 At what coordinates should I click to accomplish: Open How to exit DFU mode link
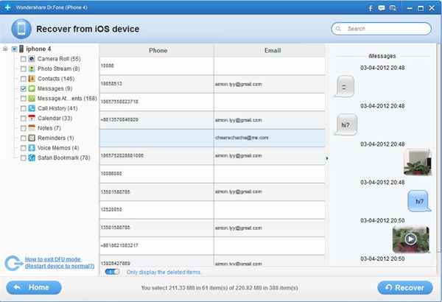click(x=60, y=263)
